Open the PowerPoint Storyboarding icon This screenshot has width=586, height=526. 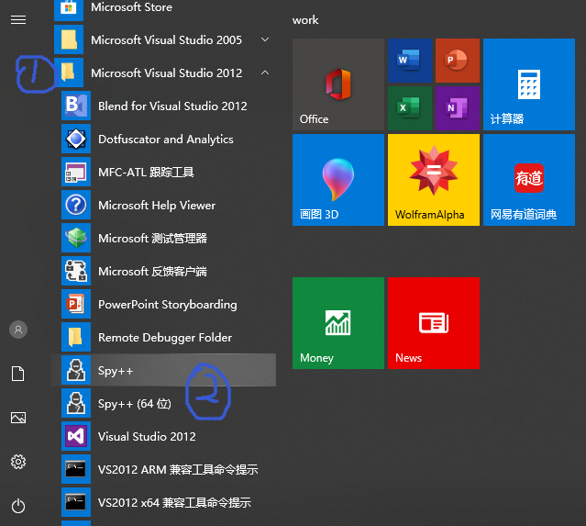click(76, 304)
